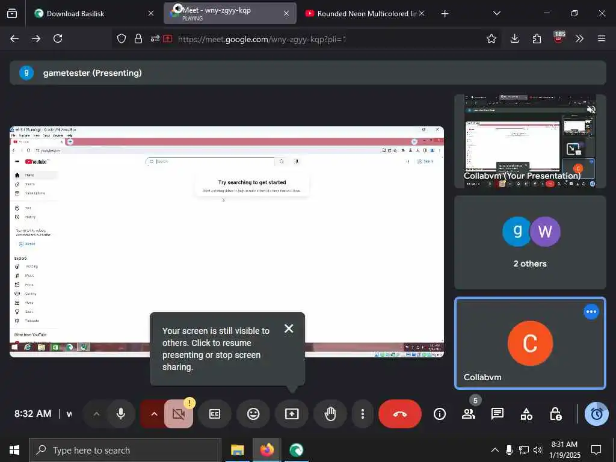Screen dimensions: 616x462
Task: Turn on the camera in Meet
Action: [179, 414]
